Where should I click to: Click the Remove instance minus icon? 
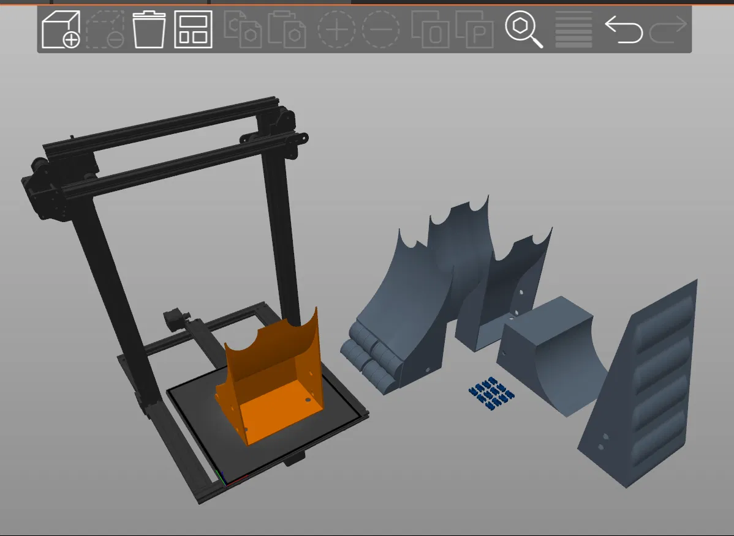tap(380, 29)
